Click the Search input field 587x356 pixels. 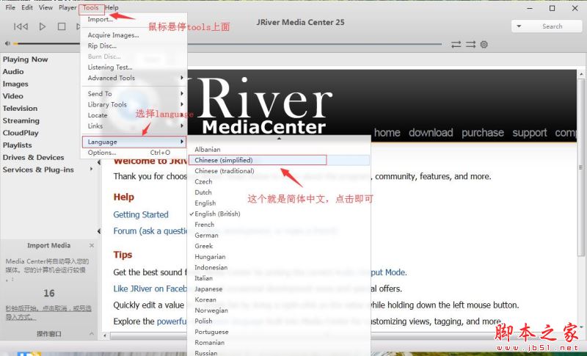[x=552, y=26]
